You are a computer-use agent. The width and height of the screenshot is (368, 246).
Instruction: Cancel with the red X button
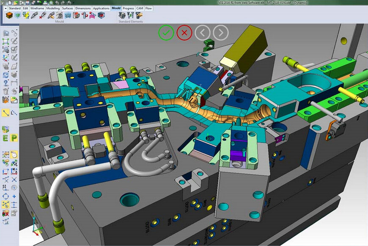pos(184,33)
